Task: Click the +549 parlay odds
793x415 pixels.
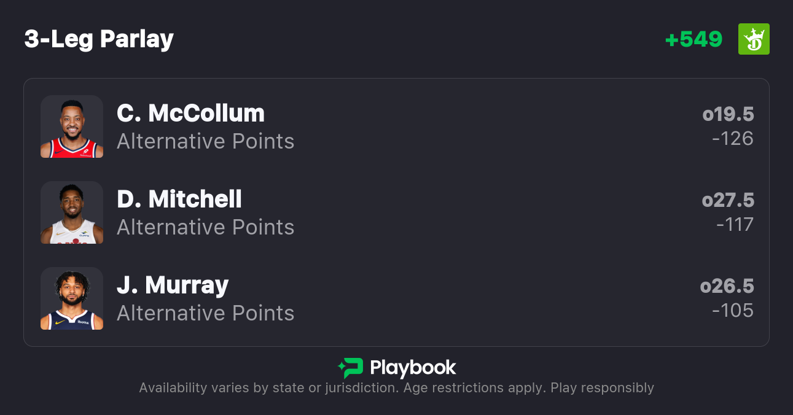Action: point(693,39)
